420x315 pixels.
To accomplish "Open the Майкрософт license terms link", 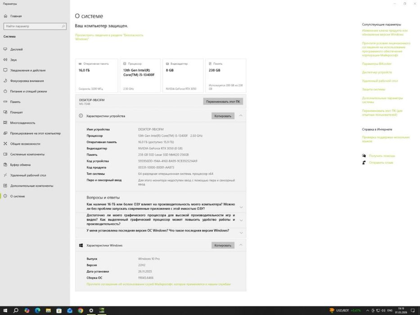I will [386, 49].
